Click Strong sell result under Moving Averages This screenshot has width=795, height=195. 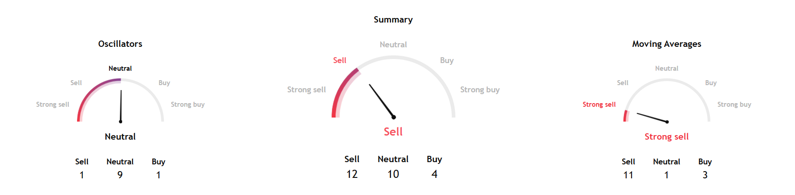click(x=666, y=136)
